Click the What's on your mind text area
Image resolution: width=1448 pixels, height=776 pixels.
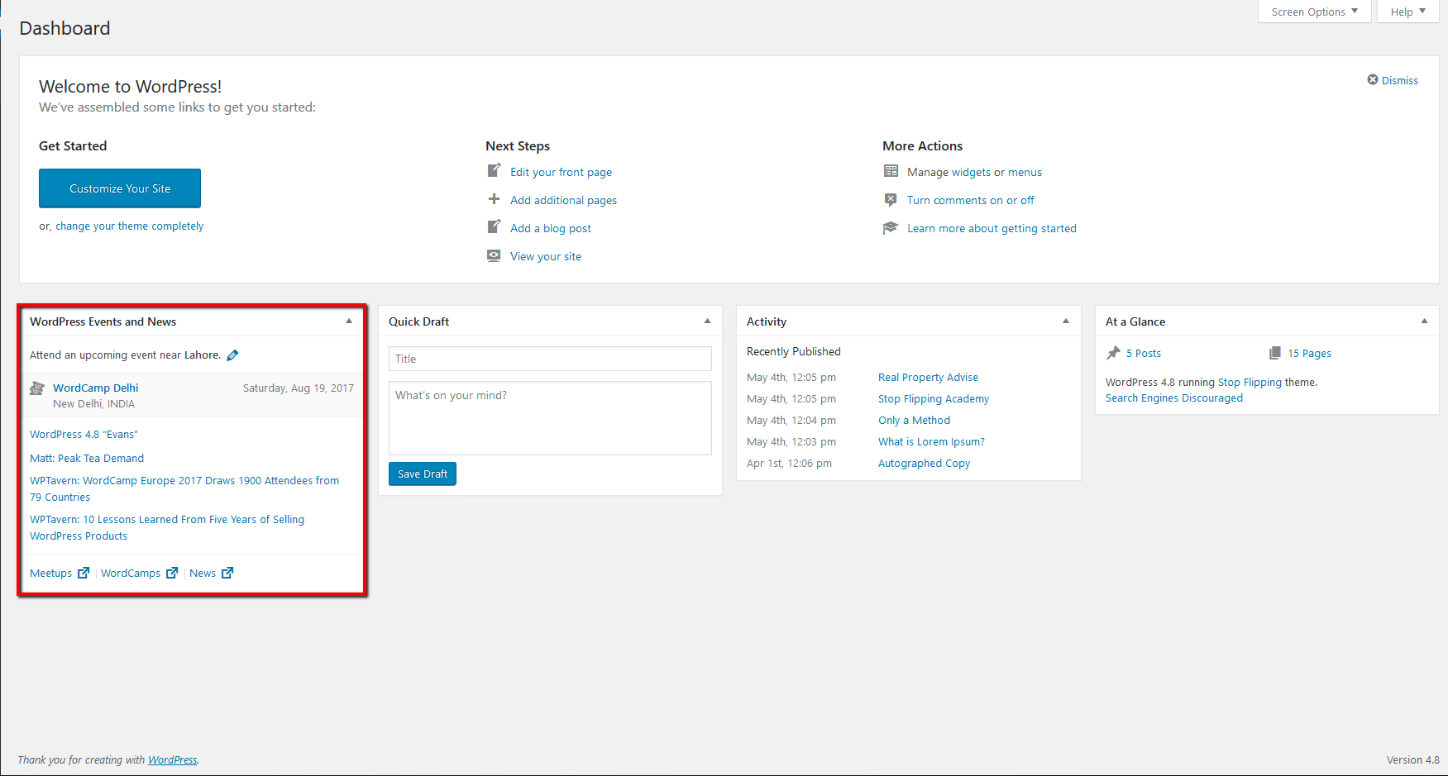tap(550, 418)
